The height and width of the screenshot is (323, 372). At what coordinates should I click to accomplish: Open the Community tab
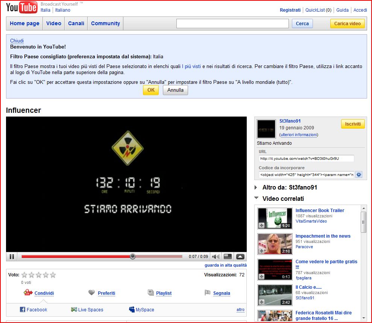[105, 23]
